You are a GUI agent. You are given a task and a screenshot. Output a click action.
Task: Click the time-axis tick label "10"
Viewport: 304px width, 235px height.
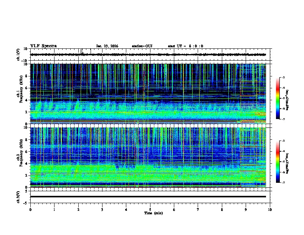(270, 210)
